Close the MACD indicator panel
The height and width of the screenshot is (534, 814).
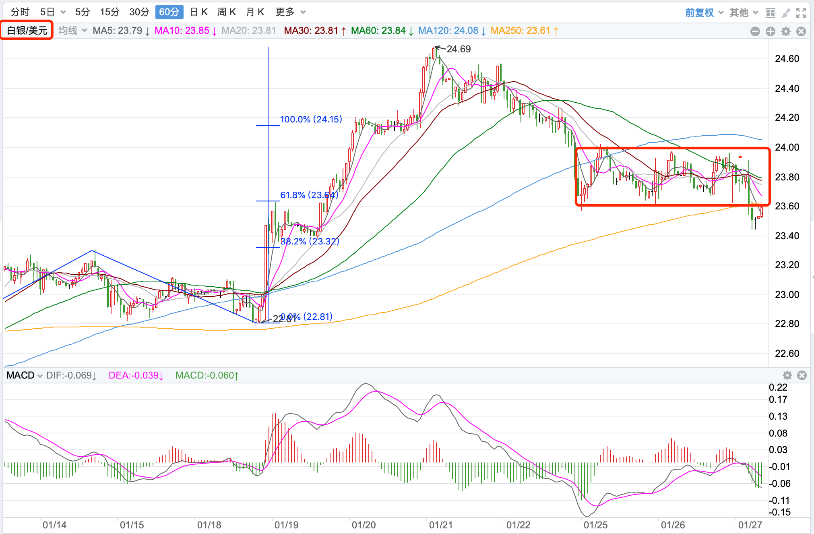[802, 375]
